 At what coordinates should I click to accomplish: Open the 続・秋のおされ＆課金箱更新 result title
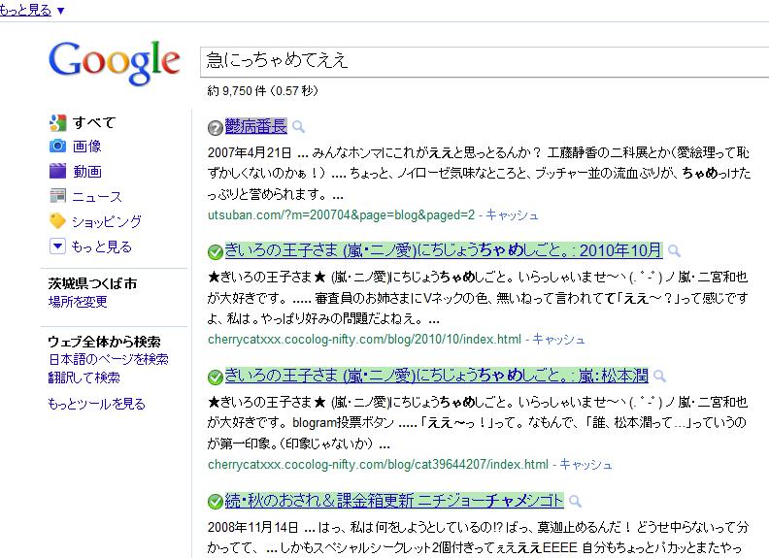pos(393,501)
